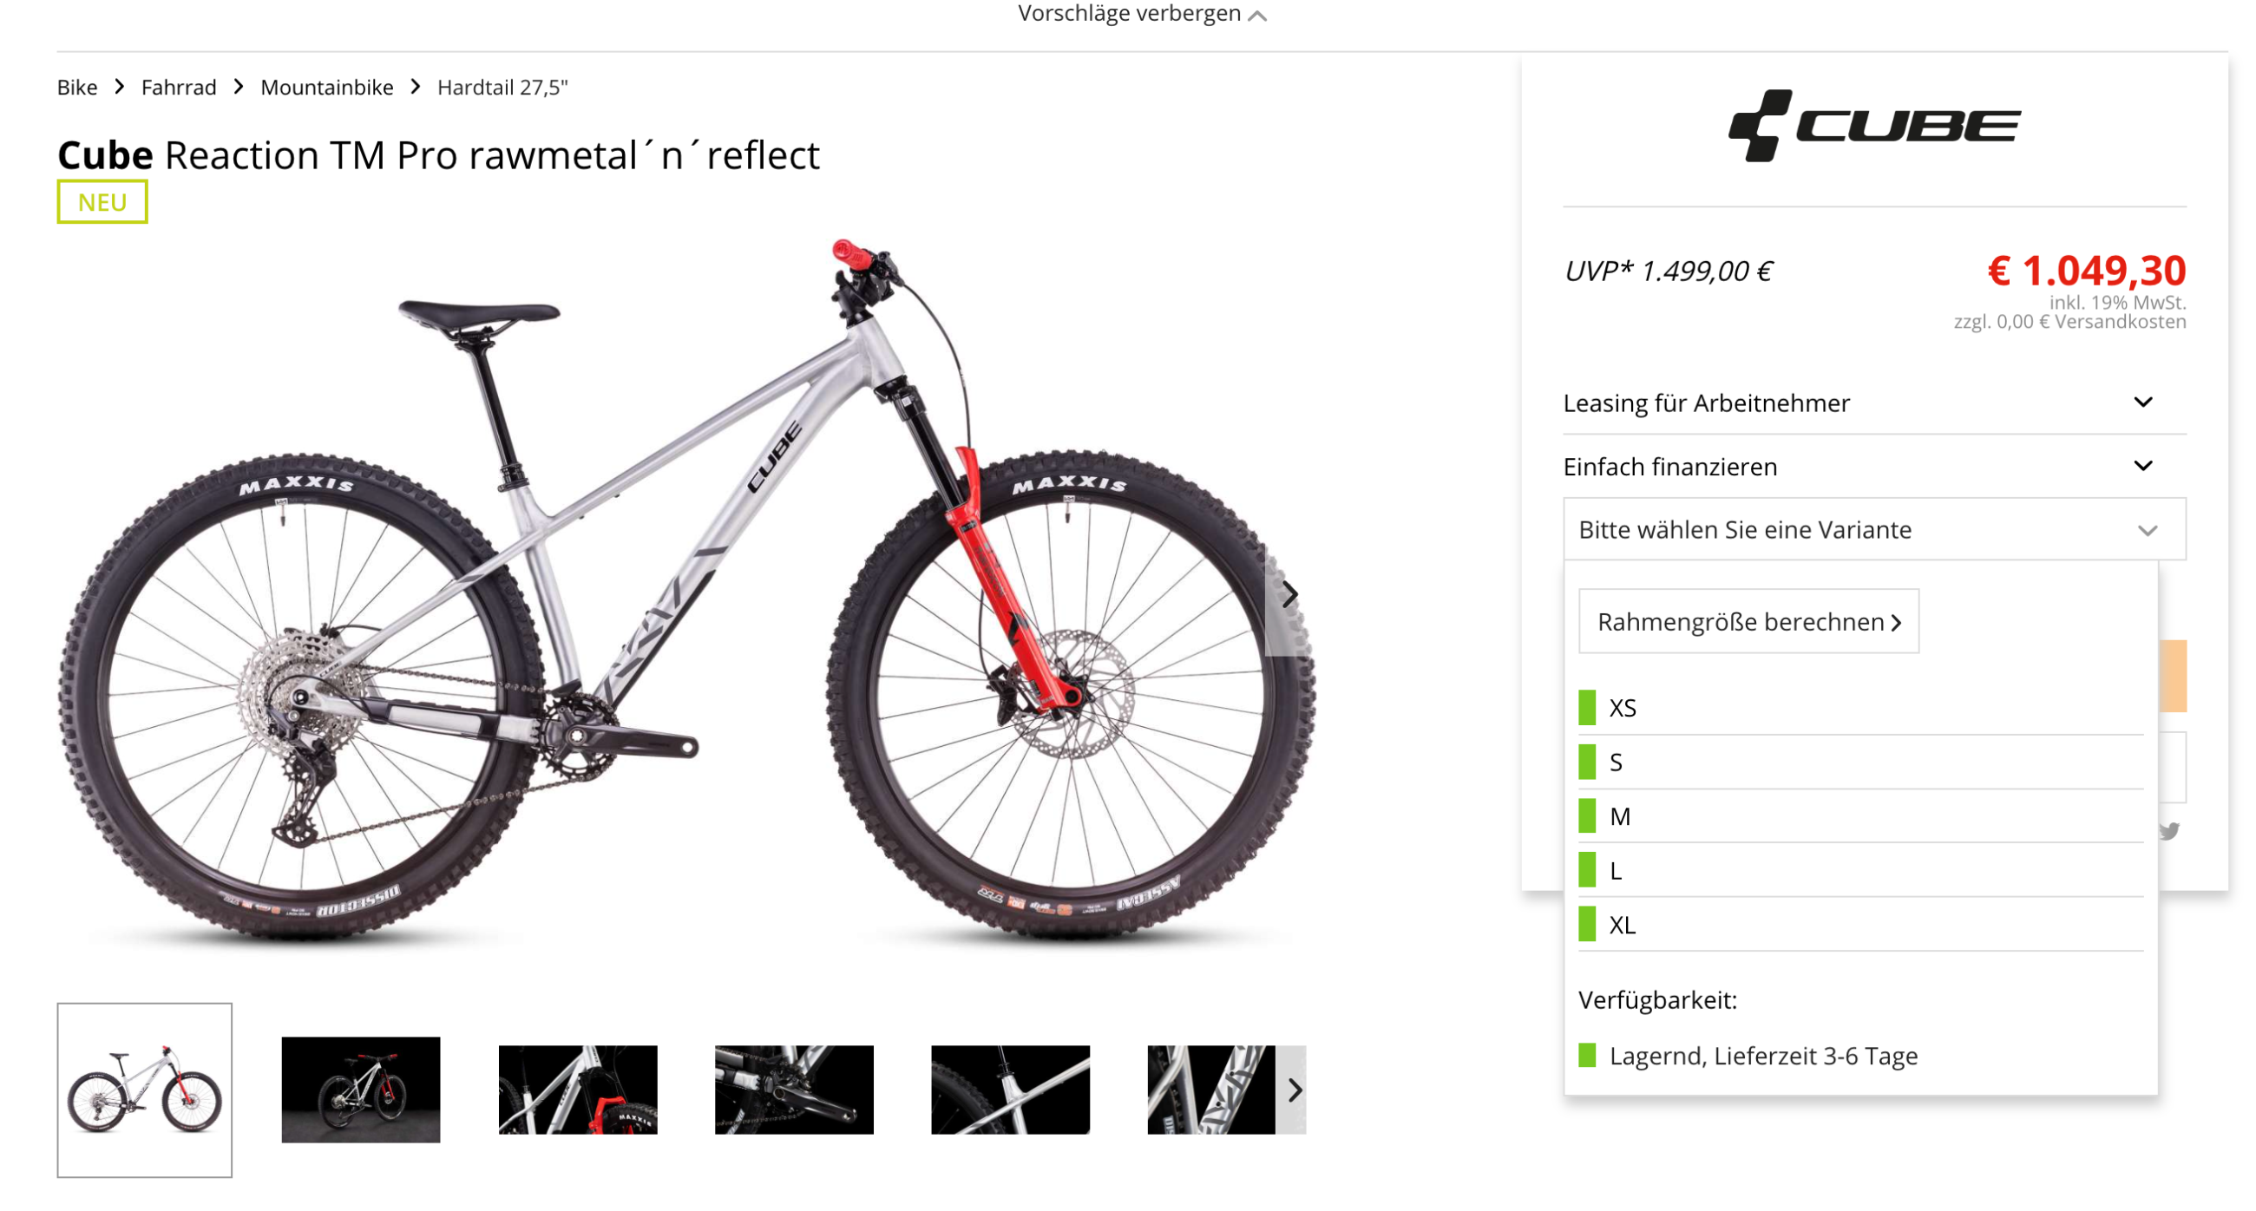Select second thumbnail with dark background bike

tap(360, 1090)
